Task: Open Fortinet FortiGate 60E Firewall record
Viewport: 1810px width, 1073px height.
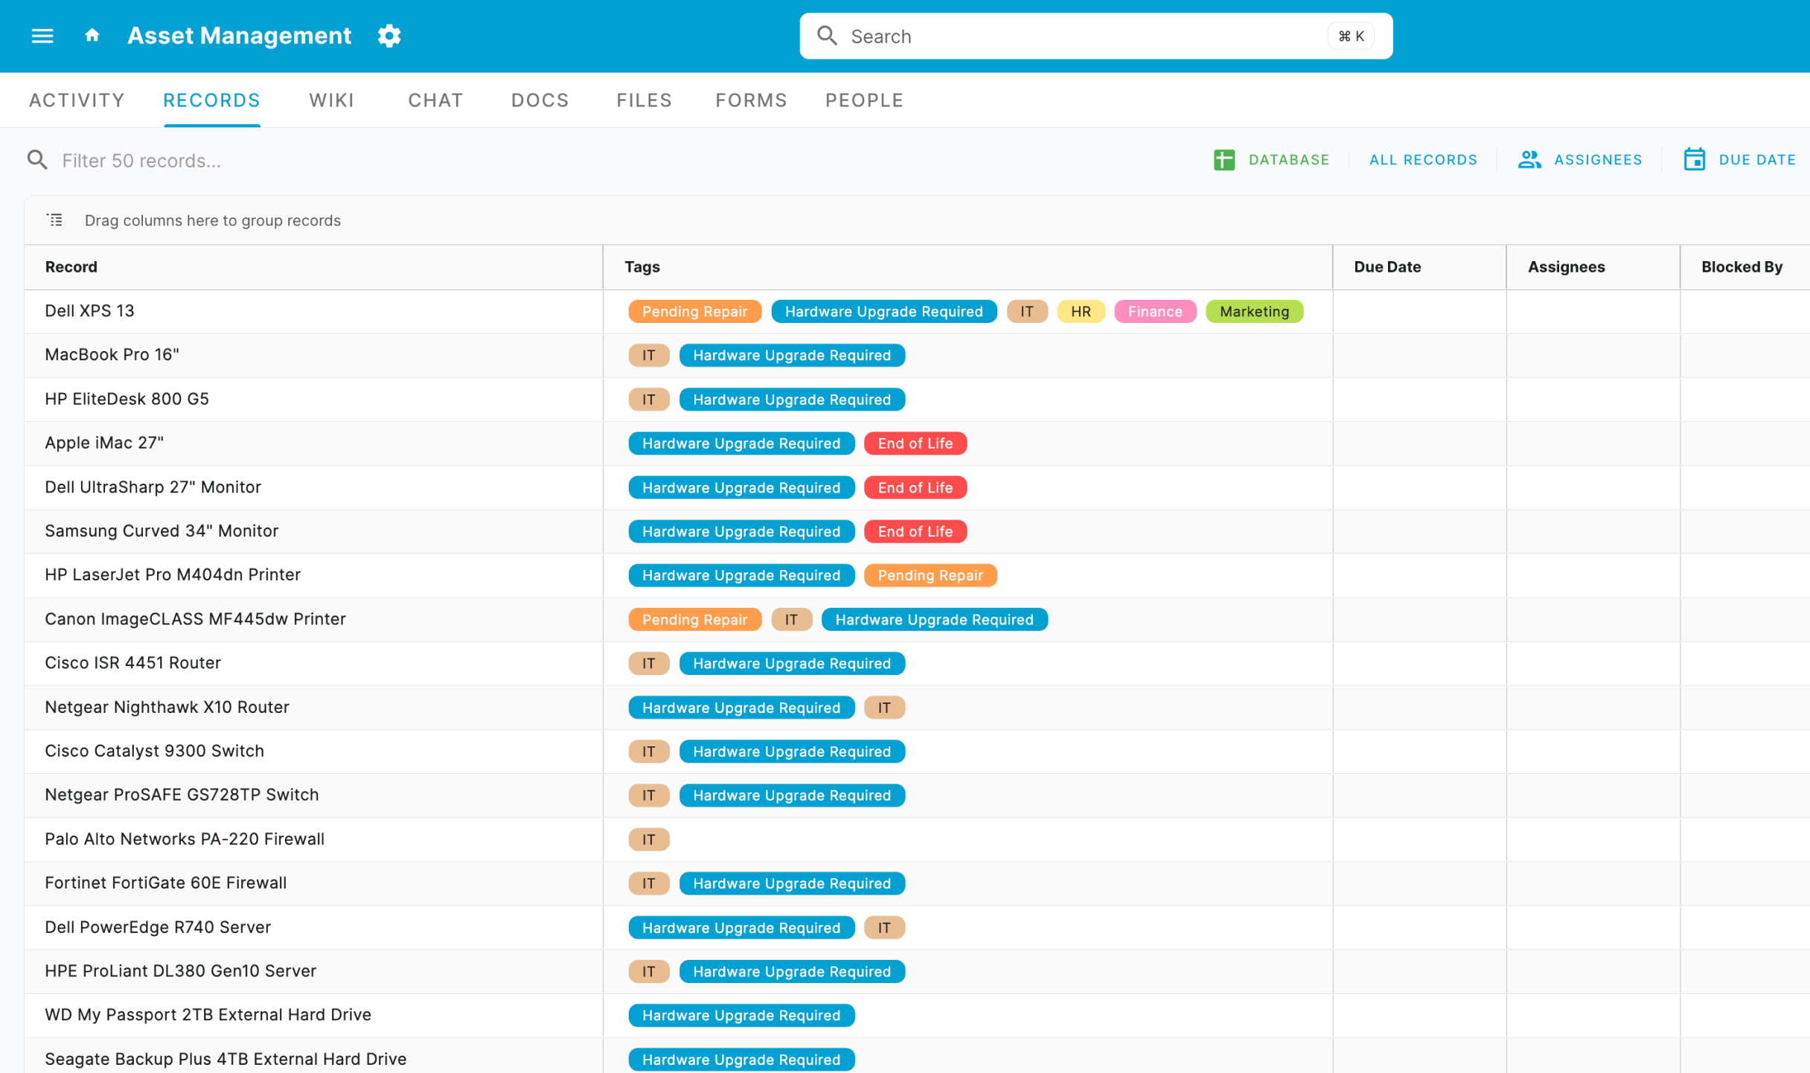Action: click(165, 883)
